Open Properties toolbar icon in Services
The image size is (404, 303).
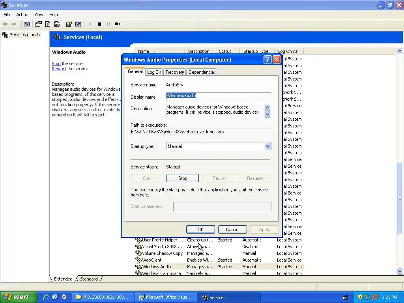[38, 24]
